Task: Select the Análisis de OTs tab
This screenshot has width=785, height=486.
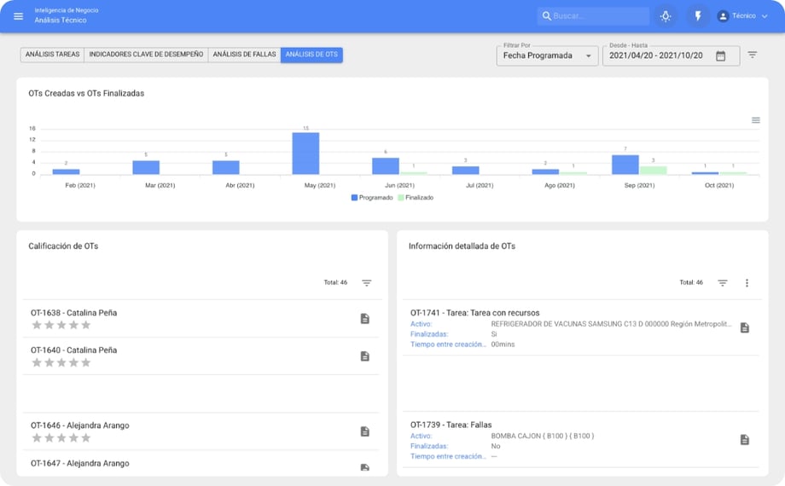Action: click(x=311, y=54)
